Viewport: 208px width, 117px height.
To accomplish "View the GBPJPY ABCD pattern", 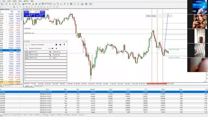I will [x=27, y=58].
